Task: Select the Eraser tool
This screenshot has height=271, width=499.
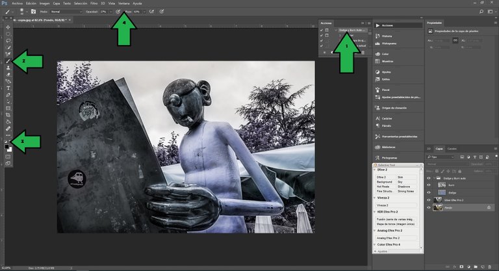Action: pyautogui.click(x=8, y=75)
